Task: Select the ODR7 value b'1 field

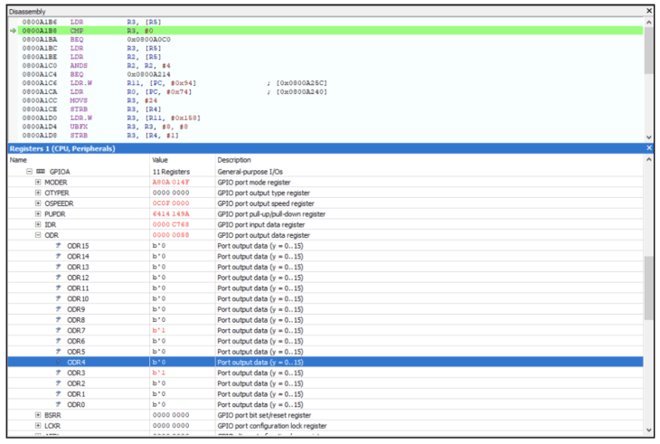Action: point(159,330)
